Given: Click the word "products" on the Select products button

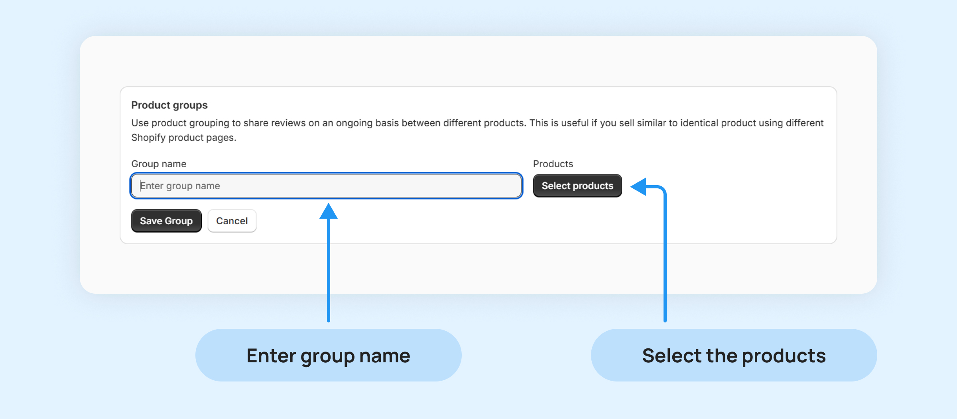Looking at the screenshot, I should (593, 186).
